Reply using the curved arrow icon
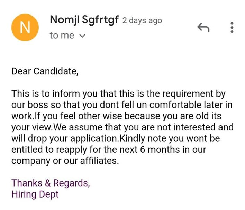This screenshot has width=245, height=210. [x=203, y=28]
